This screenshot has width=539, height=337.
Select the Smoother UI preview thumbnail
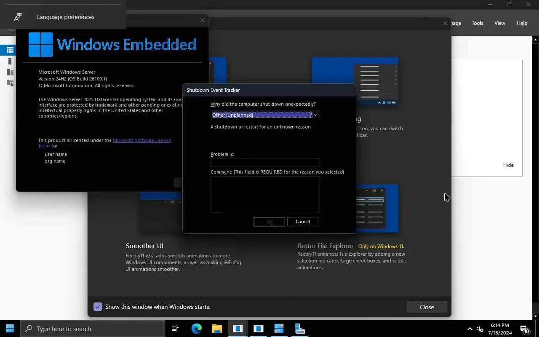tap(161, 213)
